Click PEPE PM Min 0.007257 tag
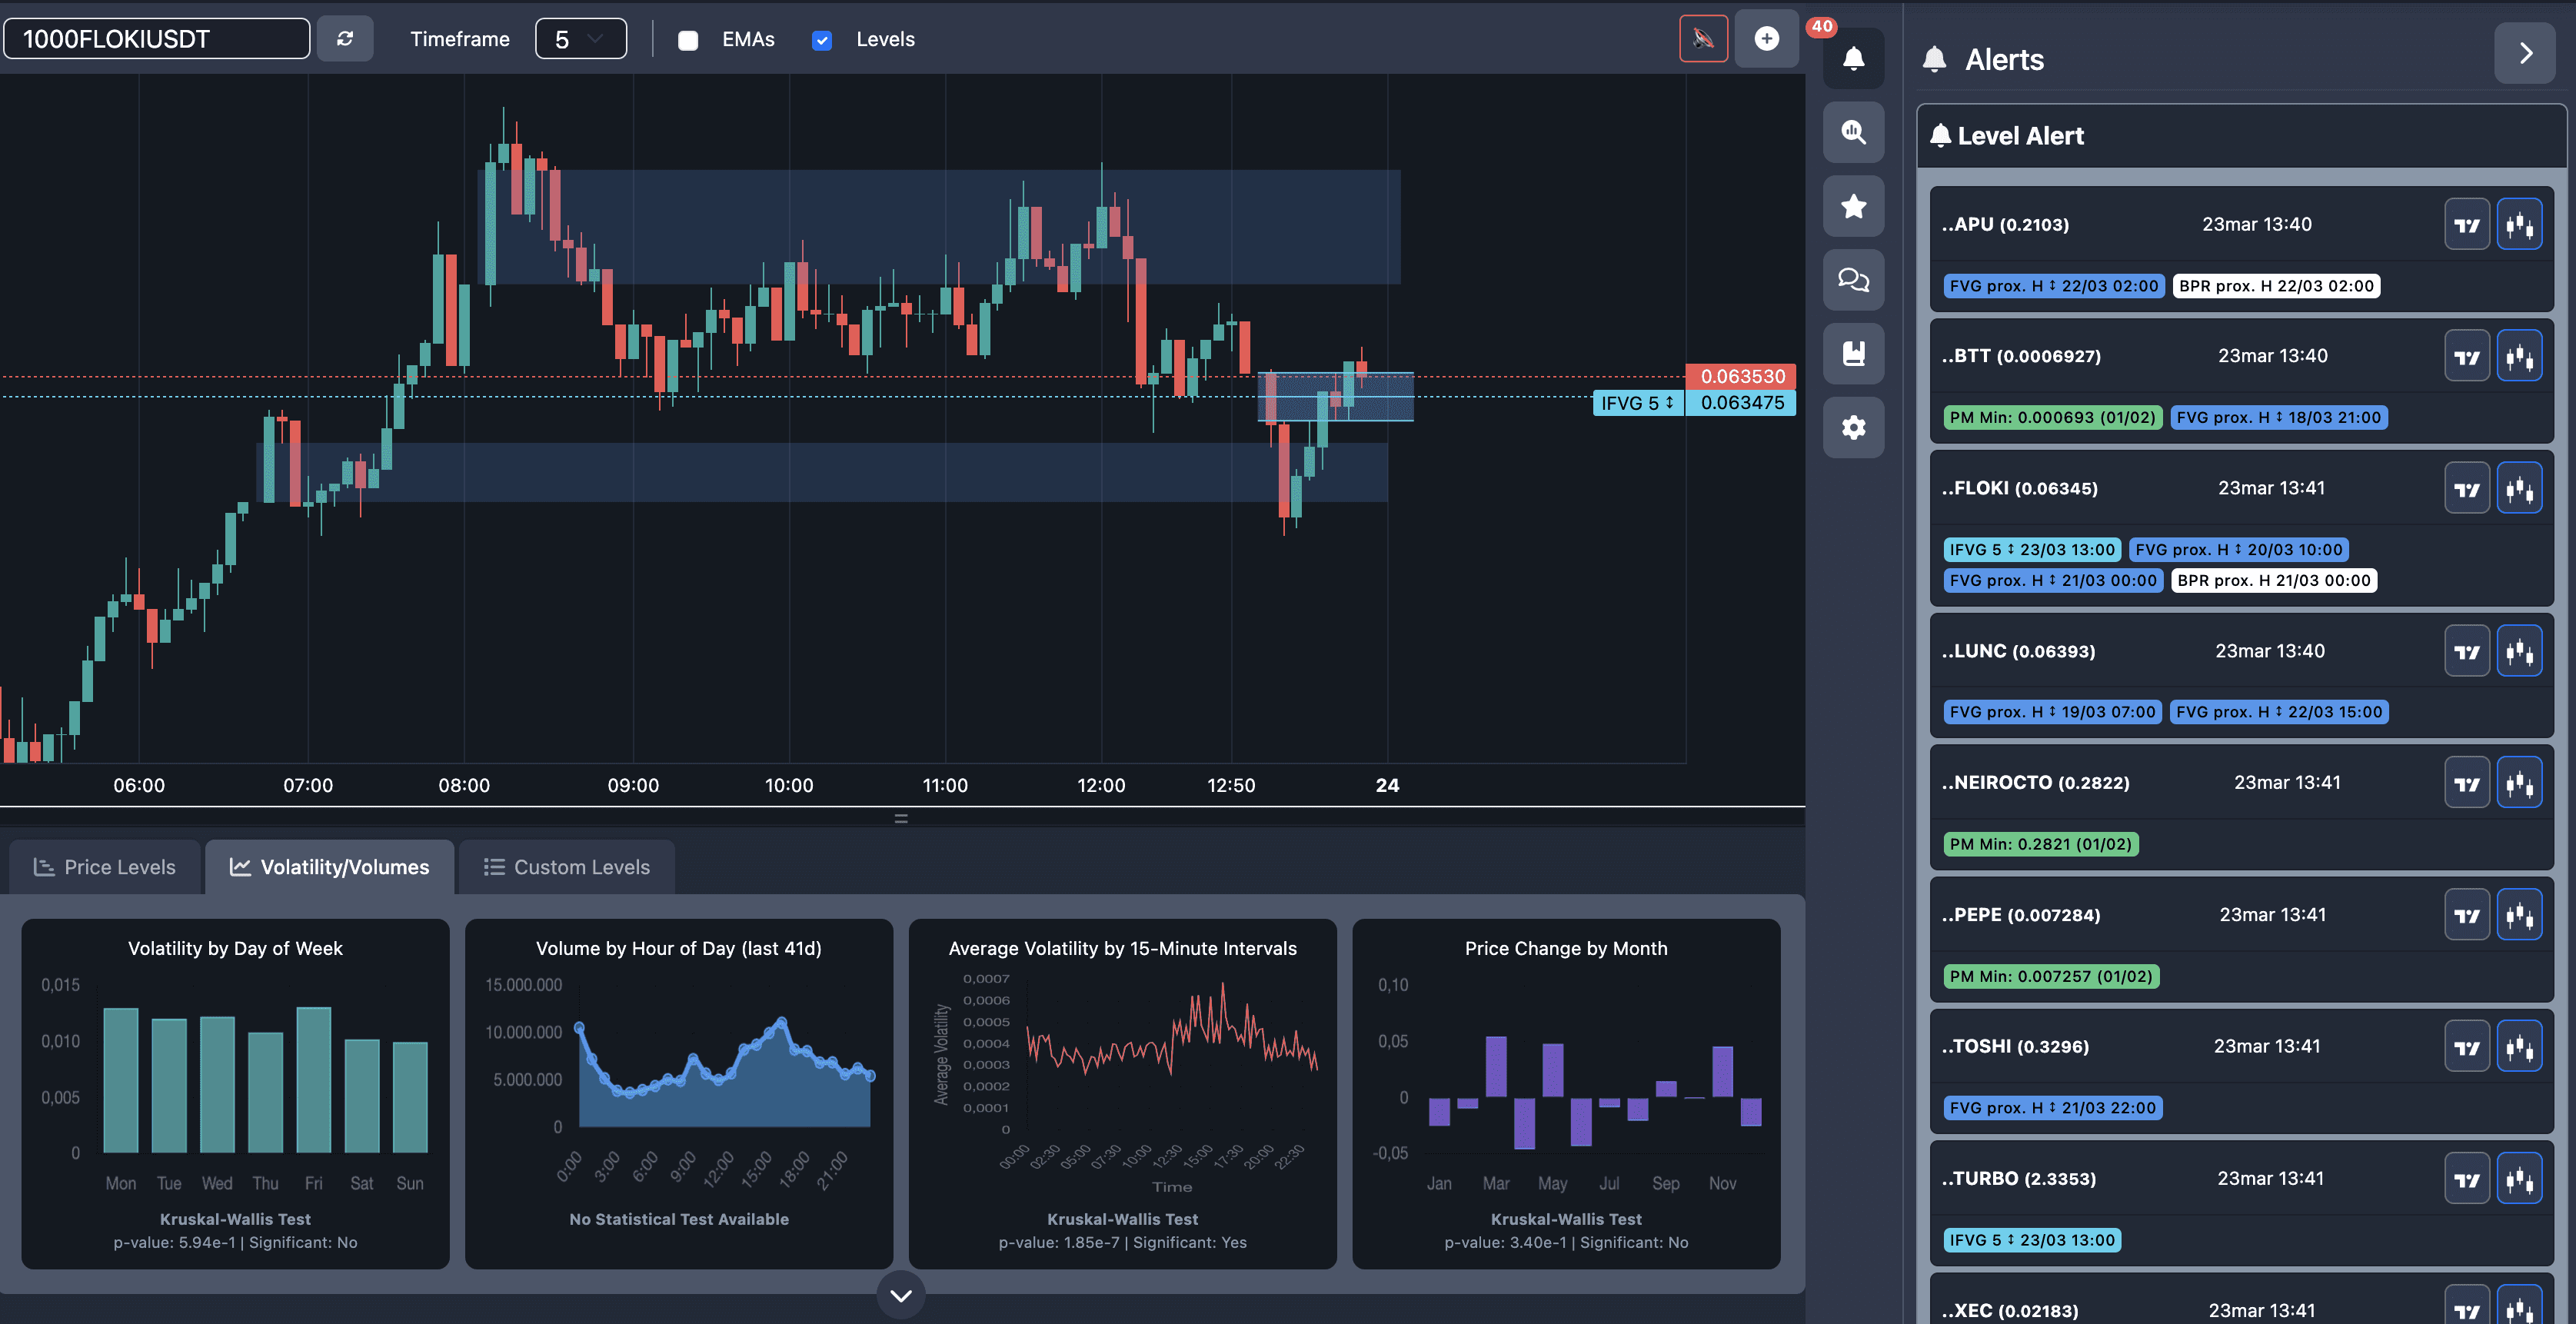This screenshot has height=1324, width=2576. click(2051, 976)
